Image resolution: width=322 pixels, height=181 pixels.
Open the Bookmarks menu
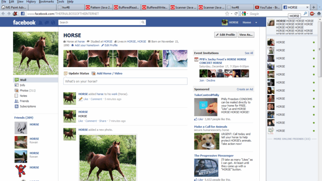[x=46, y=2]
